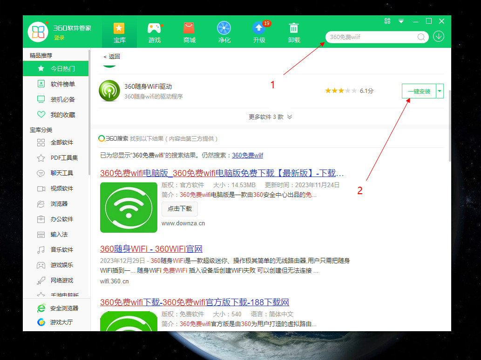481x360 pixels.
Task: Click the www.downza.cn source text
Action: point(183,223)
